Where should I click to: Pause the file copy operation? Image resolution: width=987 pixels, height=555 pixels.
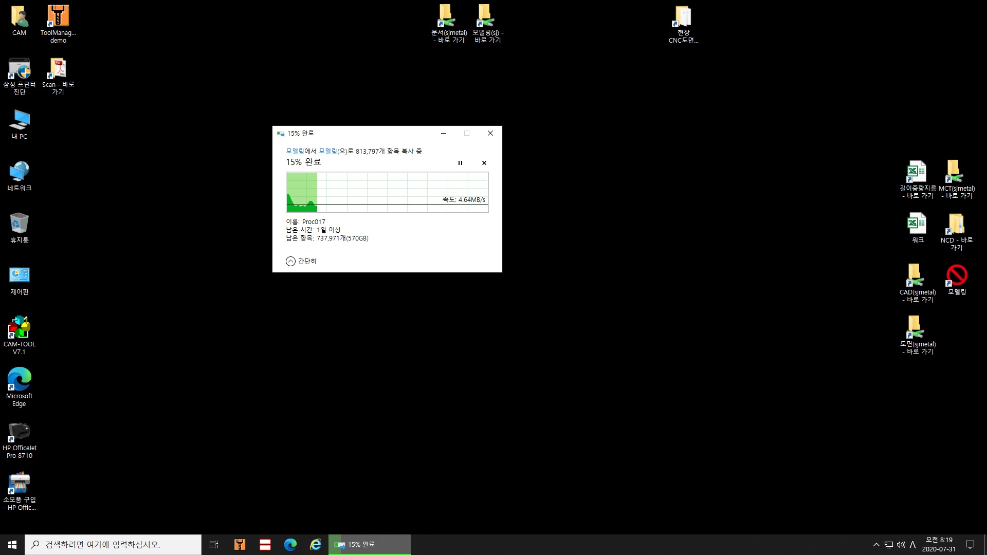click(460, 163)
